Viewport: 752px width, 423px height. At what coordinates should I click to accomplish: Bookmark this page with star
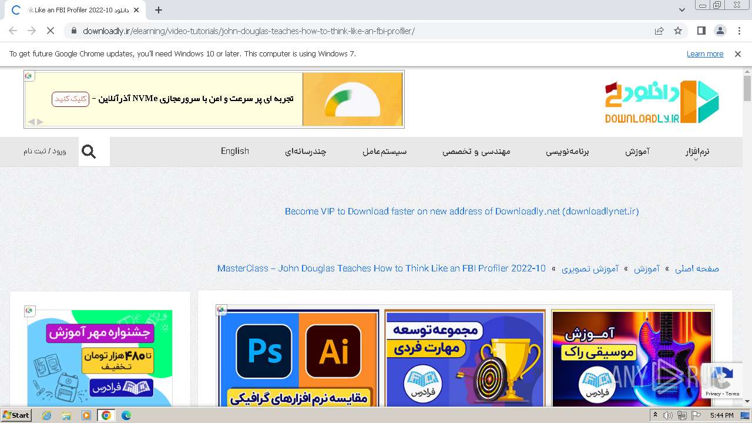pyautogui.click(x=678, y=31)
